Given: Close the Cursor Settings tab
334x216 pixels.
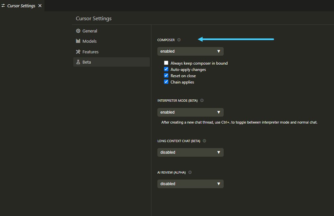Looking at the screenshot, I should click(x=40, y=6).
